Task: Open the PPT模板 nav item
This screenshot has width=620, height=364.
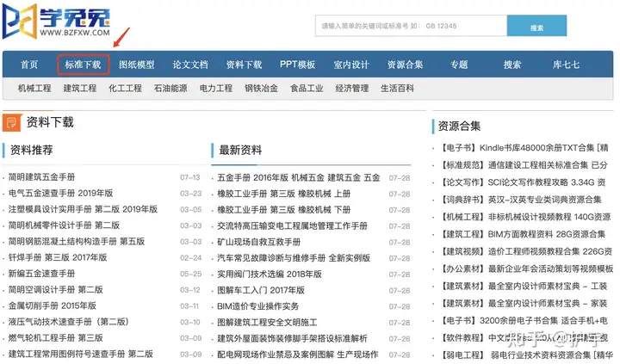Action: point(298,65)
